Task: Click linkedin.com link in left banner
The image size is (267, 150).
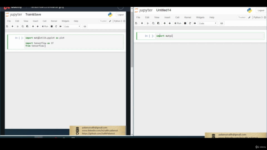Action: (100, 130)
